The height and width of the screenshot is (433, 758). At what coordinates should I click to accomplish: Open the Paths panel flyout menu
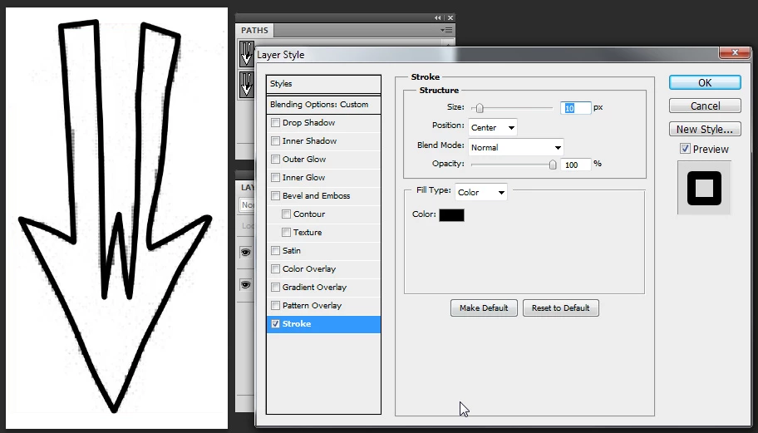(446, 31)
